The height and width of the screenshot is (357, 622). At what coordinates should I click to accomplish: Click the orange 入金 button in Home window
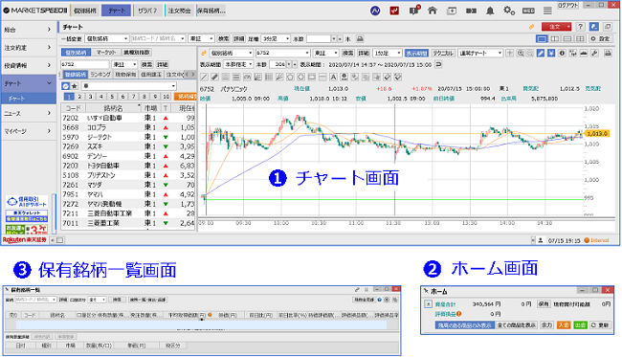pos(564,324)
